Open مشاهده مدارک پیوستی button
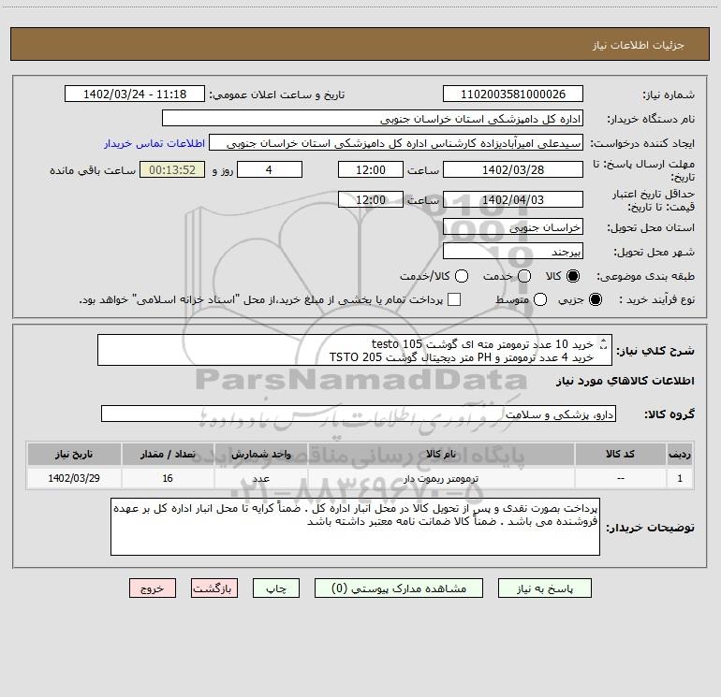721x697 pixels. 399,588
